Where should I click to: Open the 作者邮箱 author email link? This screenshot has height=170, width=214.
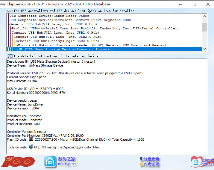(151, 164)
